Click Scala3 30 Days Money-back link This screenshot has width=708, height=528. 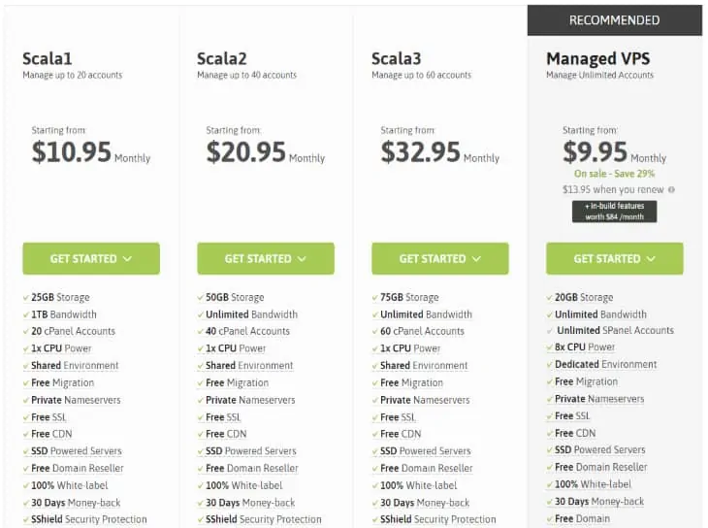coord(425,503)
